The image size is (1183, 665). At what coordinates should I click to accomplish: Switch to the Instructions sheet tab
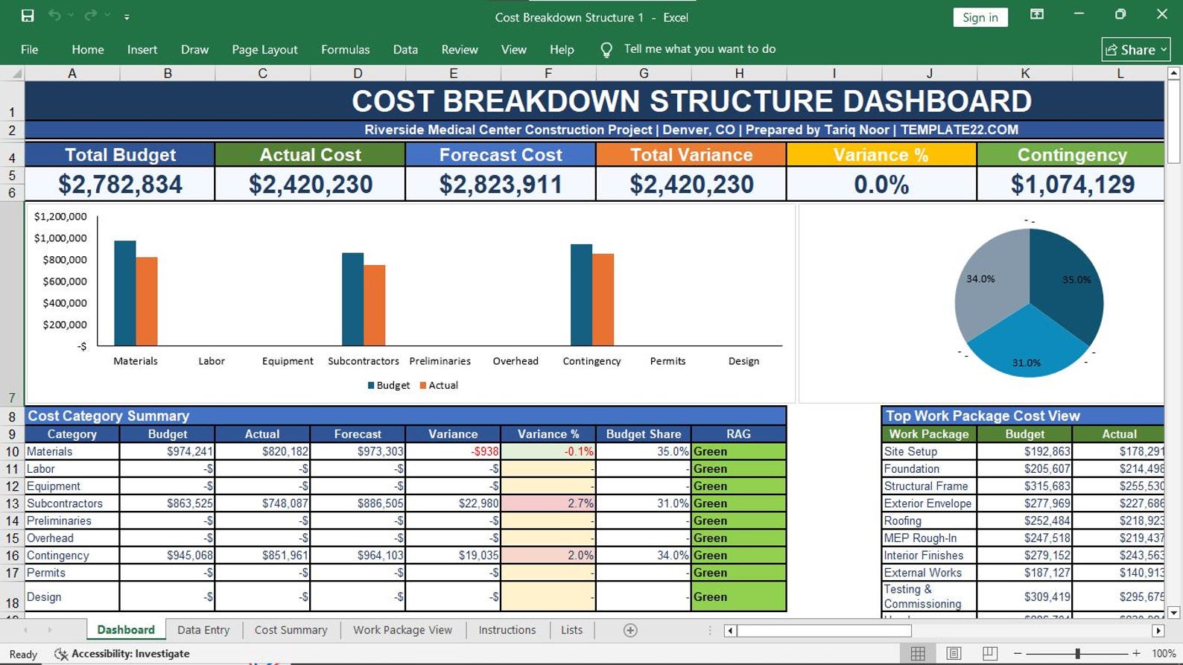(507, 630)
